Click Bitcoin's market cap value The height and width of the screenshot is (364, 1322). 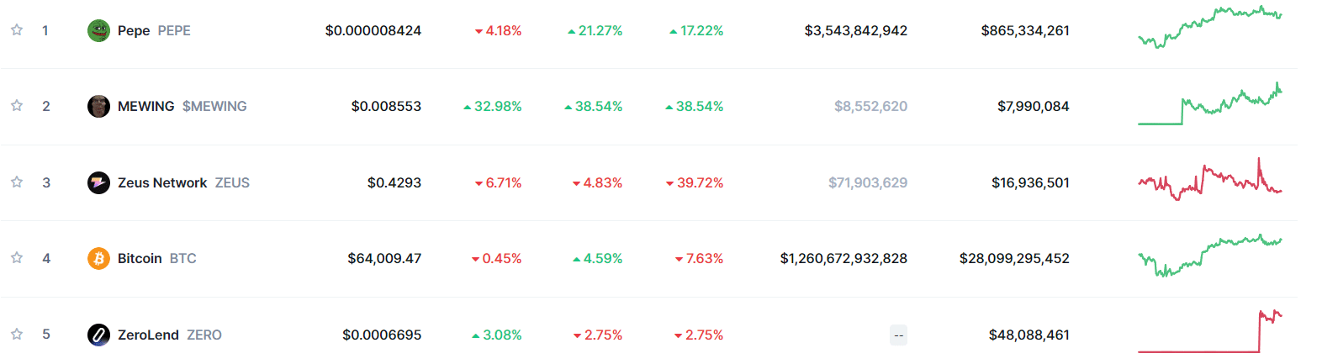[x=843, y=258]
